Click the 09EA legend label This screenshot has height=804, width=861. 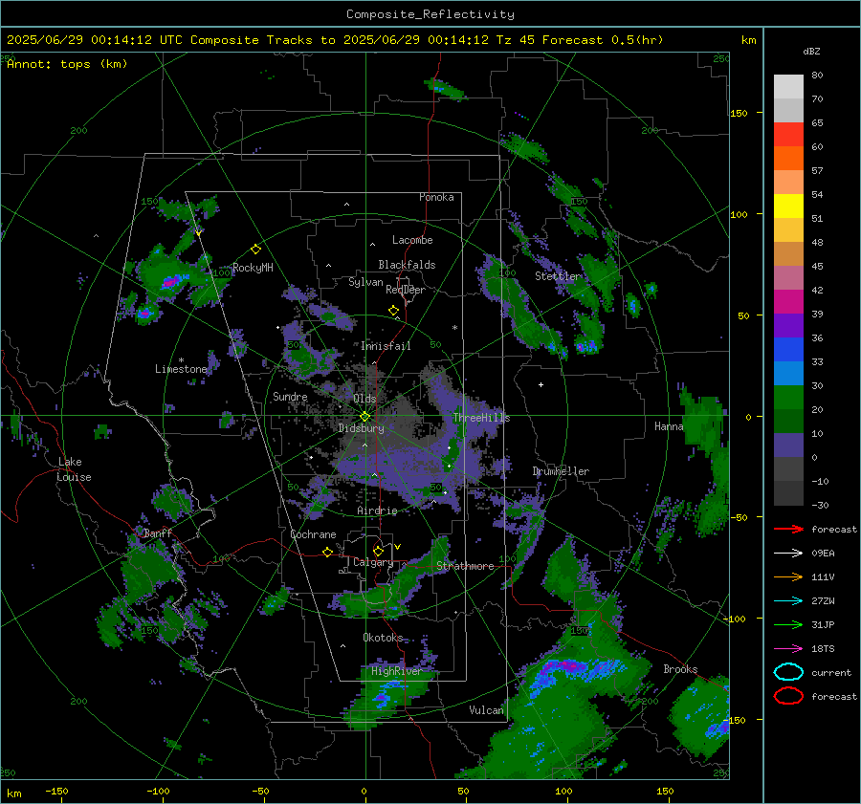[823, 554]
